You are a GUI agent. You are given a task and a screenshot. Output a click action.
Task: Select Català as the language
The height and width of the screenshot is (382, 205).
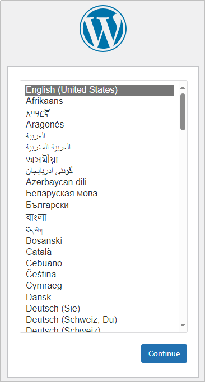[99, 252]
